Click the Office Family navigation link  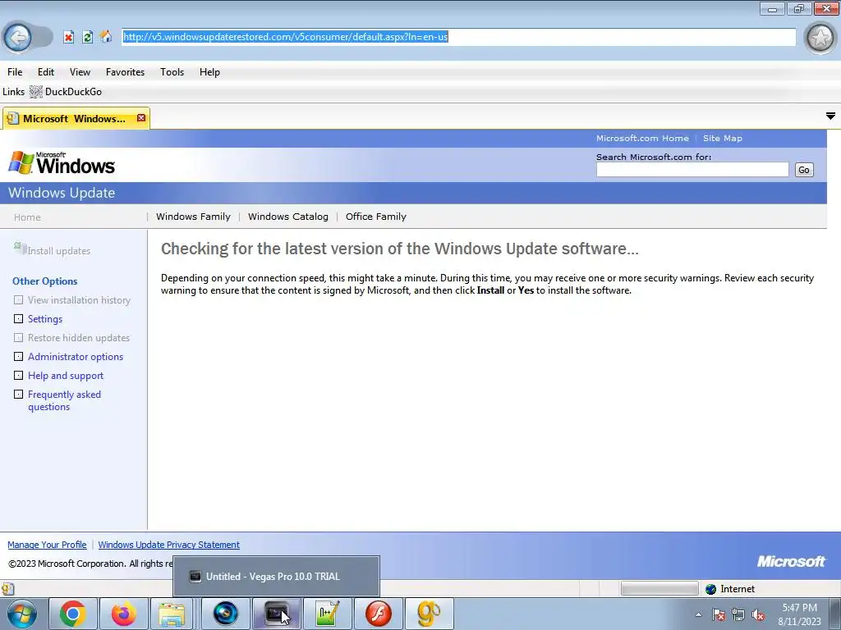tap(376, 217)
